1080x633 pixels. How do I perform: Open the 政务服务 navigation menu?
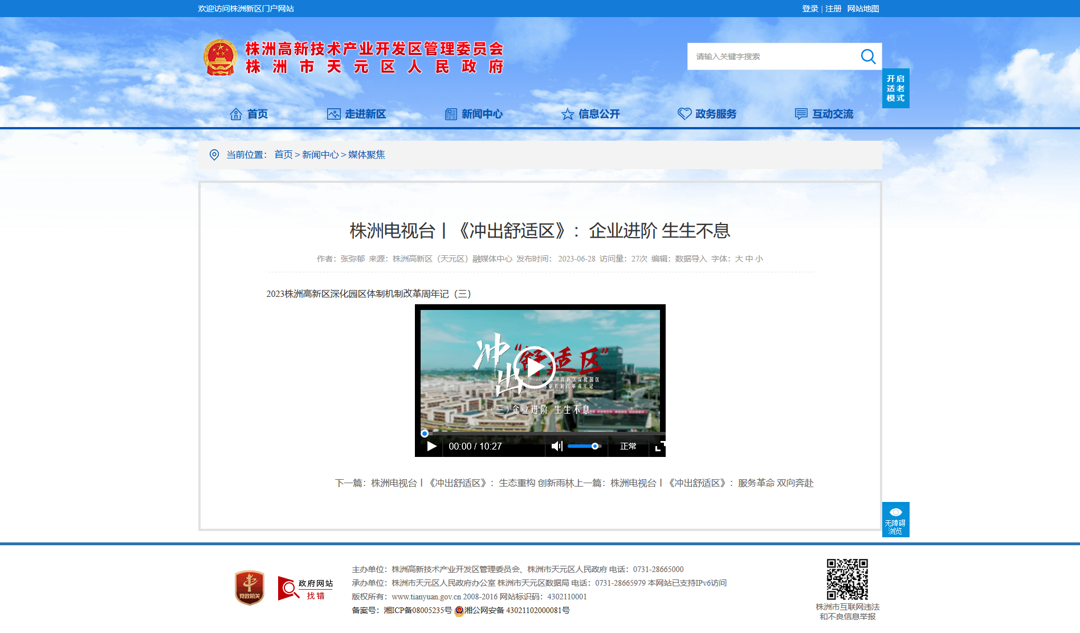707,114
